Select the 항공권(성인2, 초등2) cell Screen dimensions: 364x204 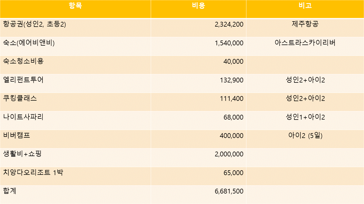pos(34,24)
